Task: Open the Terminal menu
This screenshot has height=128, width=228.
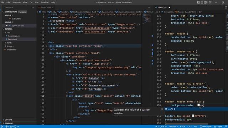Action: click(x=45, y=2)
